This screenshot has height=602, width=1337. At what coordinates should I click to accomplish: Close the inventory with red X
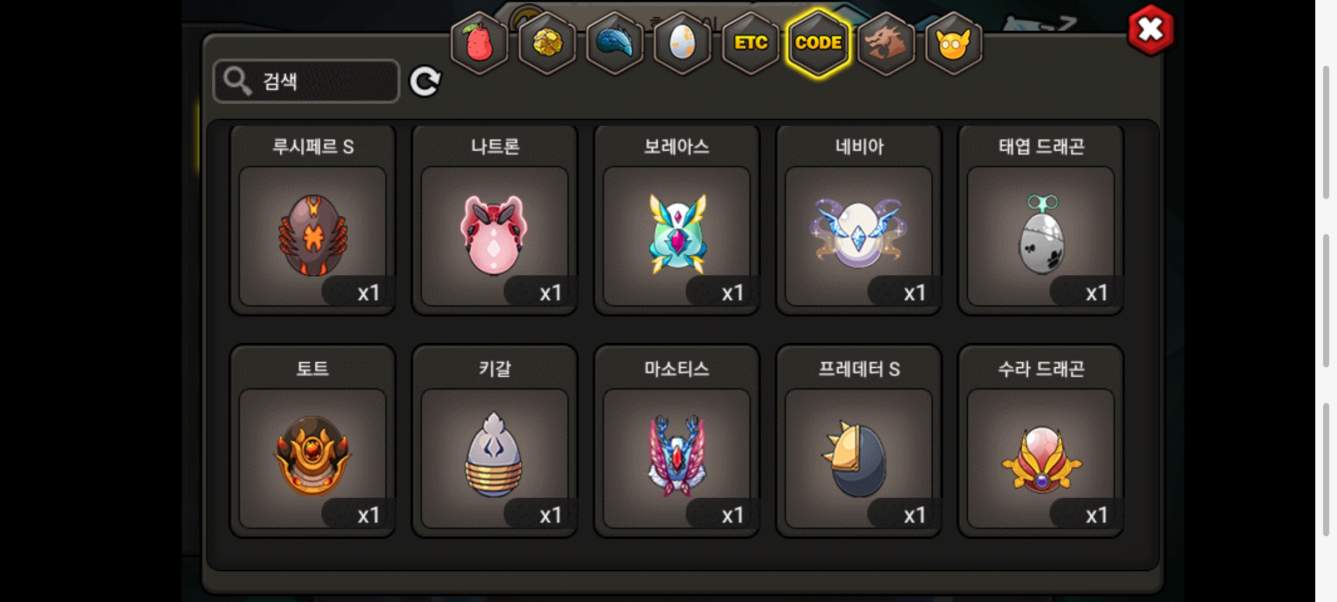coord(1151,30)
